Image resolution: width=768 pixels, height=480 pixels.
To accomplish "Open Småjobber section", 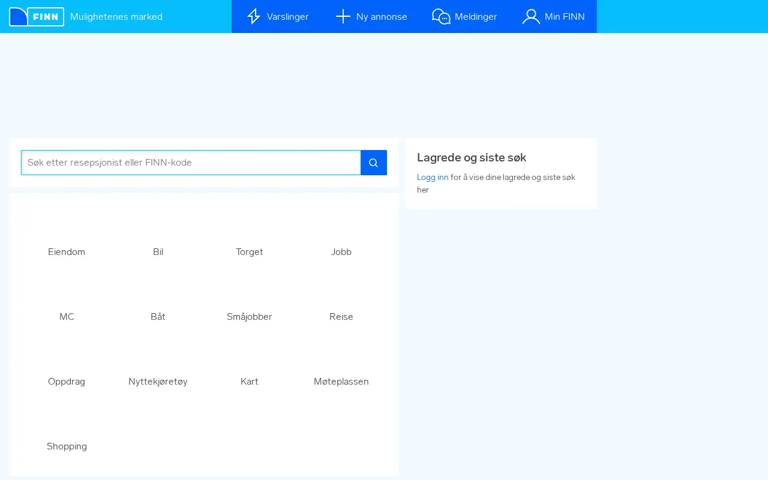I will tap(250, 317).
